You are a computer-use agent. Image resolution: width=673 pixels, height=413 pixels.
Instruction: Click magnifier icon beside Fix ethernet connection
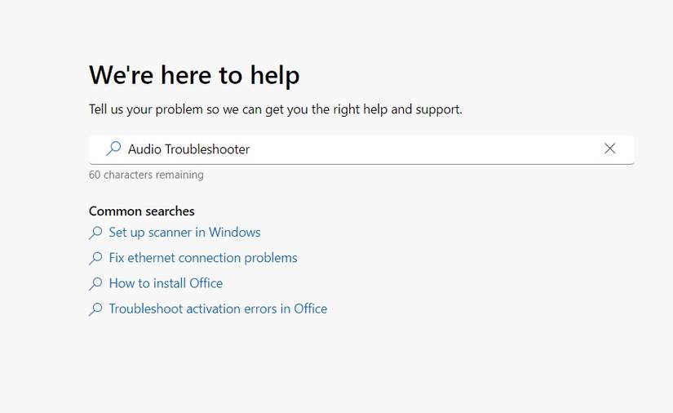(95, 258)
